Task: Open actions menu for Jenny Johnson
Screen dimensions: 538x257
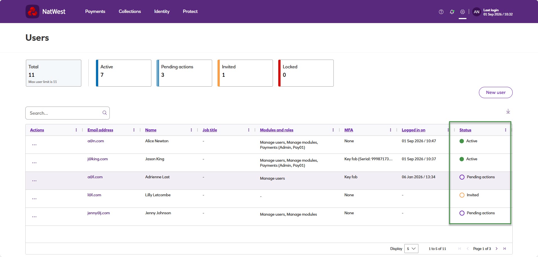Action: pyautogui.click(x=34, y=217)
